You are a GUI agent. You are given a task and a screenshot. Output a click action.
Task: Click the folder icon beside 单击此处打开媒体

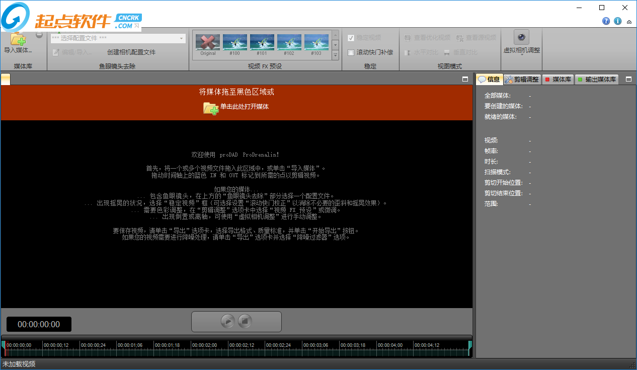(x=211, y=108)
